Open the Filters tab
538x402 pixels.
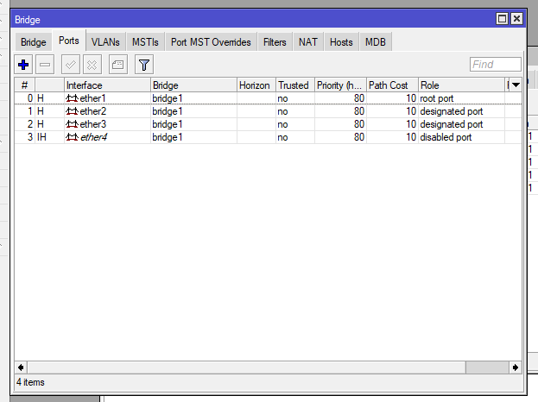click(275, 41)
